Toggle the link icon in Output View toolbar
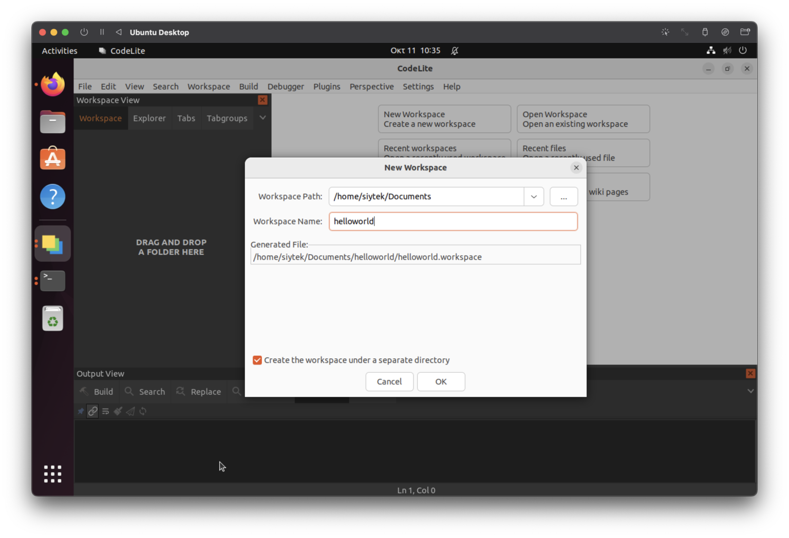The height and width of the screenshot is (538, 789). [92, 411]
